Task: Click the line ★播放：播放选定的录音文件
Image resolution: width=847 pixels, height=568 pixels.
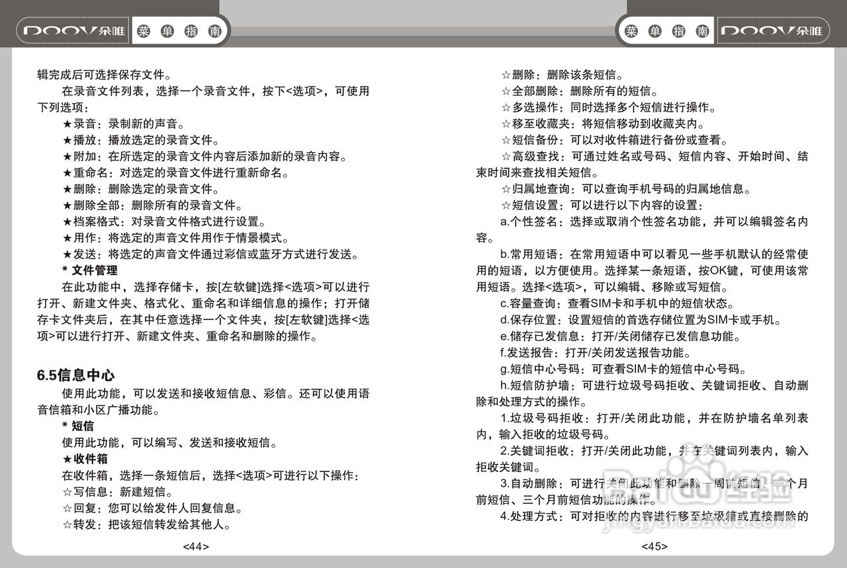Action: point(141,140)
